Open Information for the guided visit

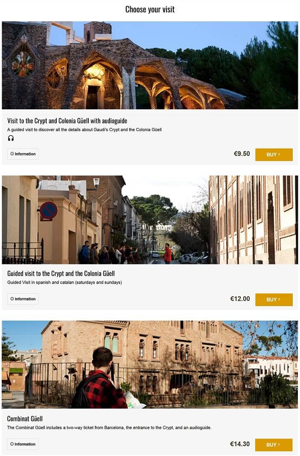[23, 299]
